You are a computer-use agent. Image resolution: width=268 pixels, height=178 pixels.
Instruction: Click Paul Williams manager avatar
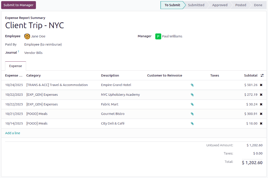158,36
